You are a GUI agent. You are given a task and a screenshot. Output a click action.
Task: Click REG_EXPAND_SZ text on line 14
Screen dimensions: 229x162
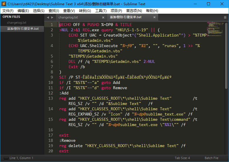coord(84,114)
